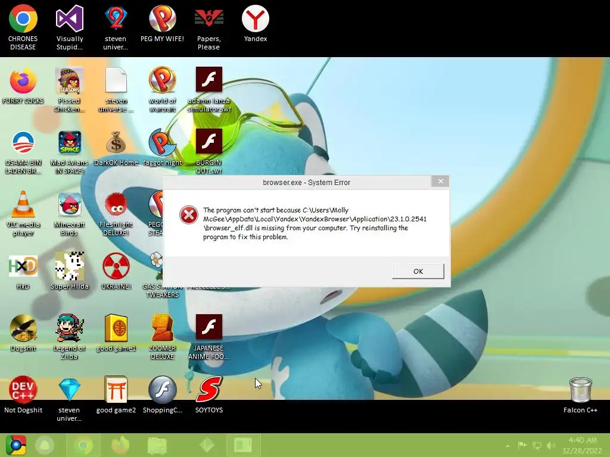Select the ZOOMER DELUXE desktop icon
The image size is (610, 457).
tap(162, 337)
